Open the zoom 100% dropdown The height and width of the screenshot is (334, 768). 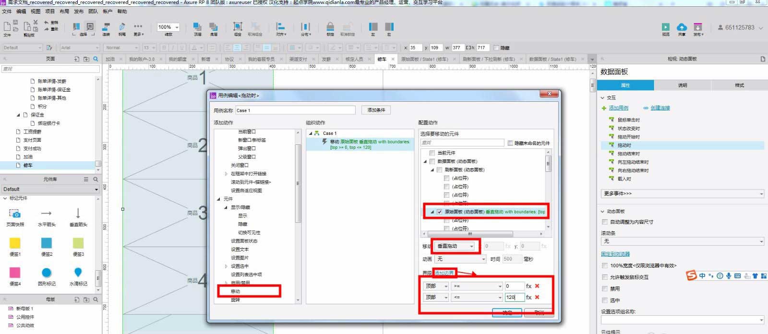point(168,27)
